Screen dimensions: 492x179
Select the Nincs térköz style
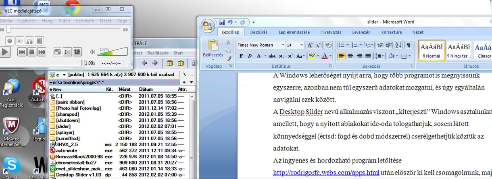459,50
